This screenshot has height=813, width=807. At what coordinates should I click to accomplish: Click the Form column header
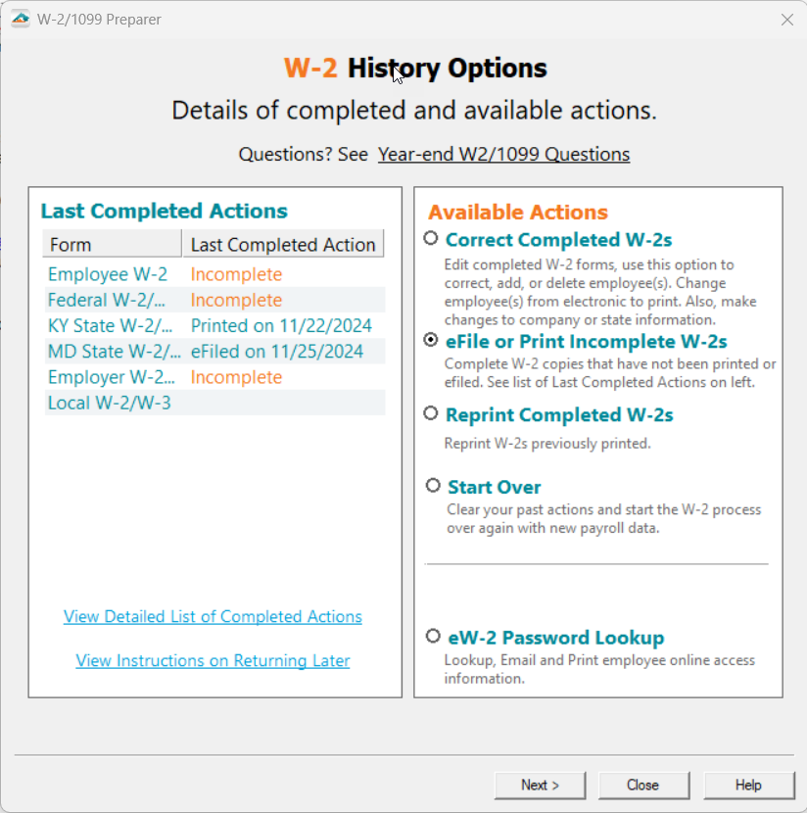pos(112,244)
